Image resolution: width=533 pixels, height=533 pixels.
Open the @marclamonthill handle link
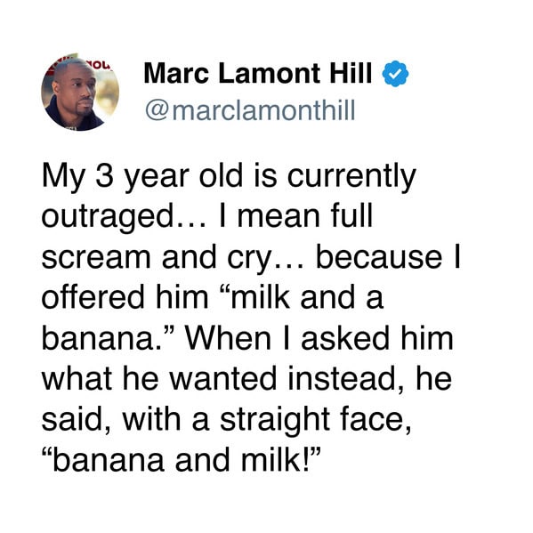click(250, 110)
